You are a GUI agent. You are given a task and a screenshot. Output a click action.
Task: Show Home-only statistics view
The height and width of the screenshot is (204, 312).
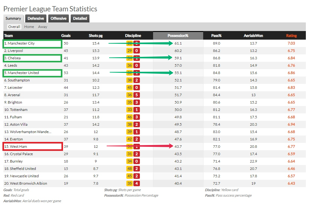tap(29, 27)
